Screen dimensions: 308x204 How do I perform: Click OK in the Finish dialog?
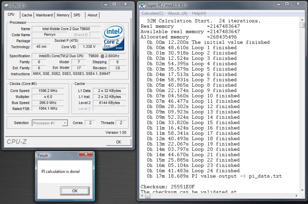click(x=75, y=191)
